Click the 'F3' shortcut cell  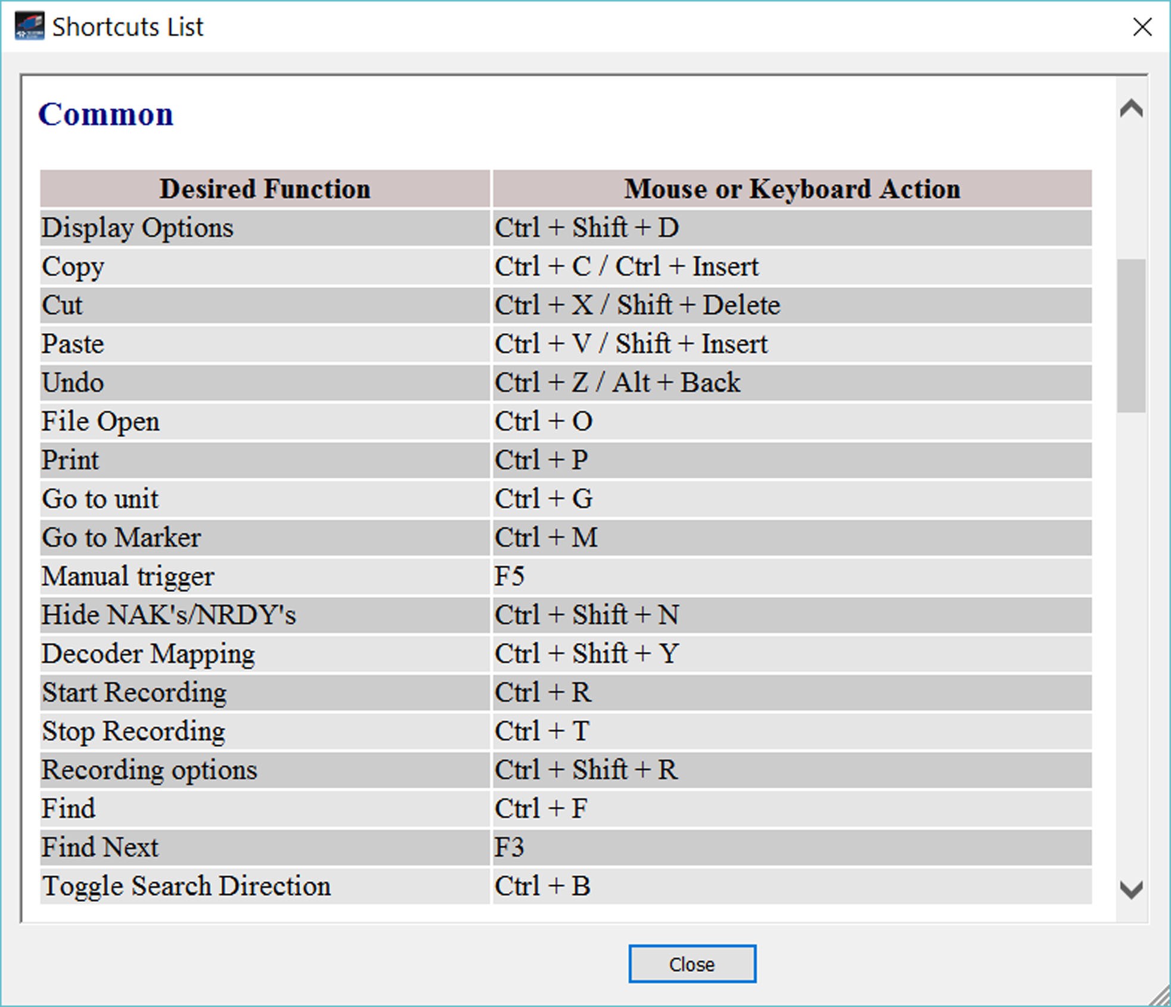[792, 847]
